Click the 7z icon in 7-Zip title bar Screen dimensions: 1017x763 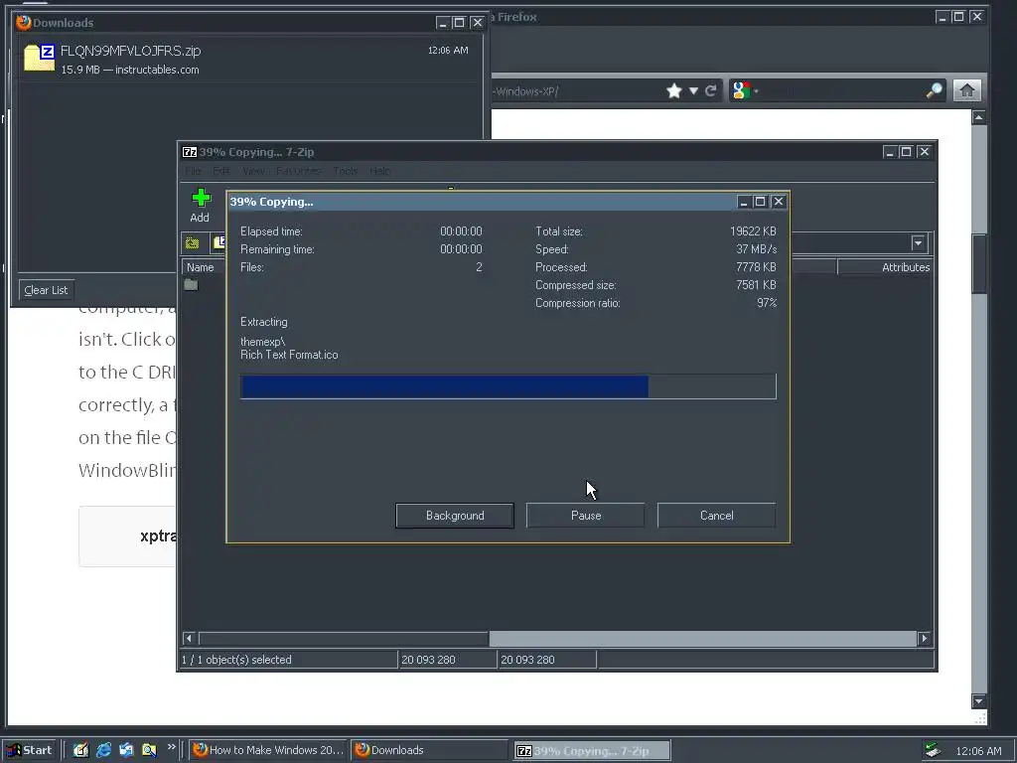(190, 152)
